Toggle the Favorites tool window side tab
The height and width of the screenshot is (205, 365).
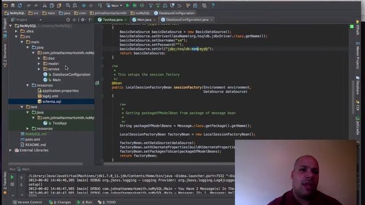5,183
